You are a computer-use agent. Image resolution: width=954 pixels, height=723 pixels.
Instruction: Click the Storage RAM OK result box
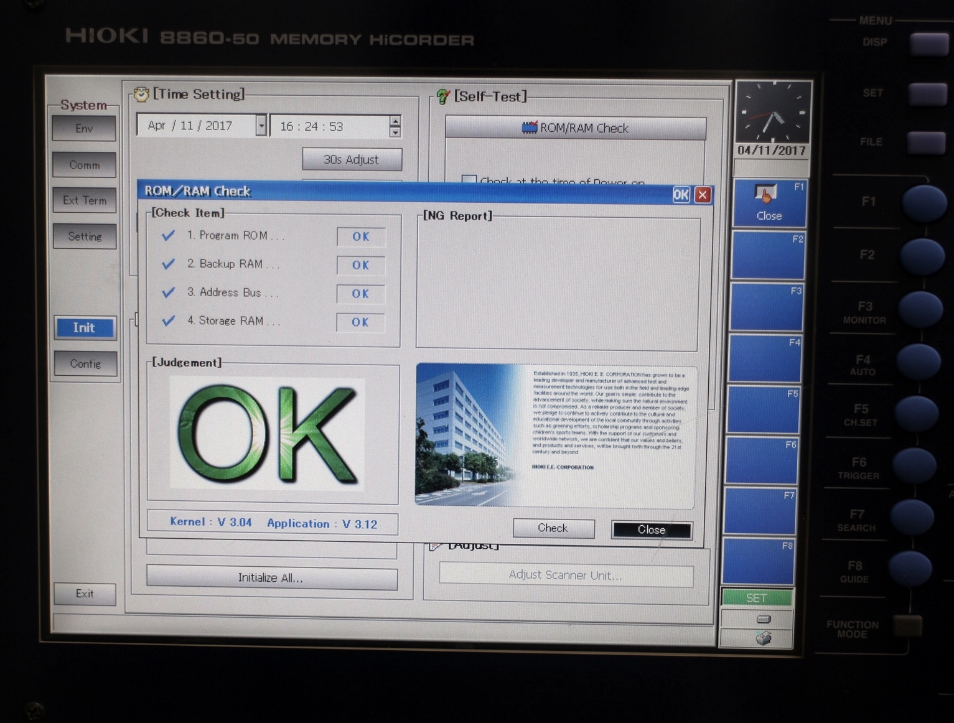pyautogui.click(x=360, y=322)
